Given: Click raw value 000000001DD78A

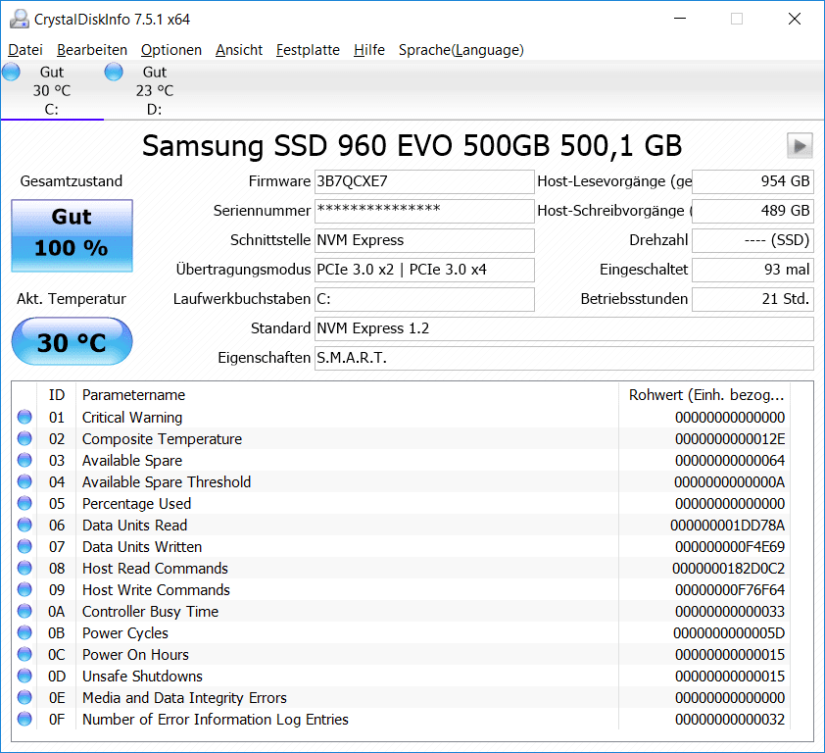Looking at the screenshot, I should (x=727, y=526).
